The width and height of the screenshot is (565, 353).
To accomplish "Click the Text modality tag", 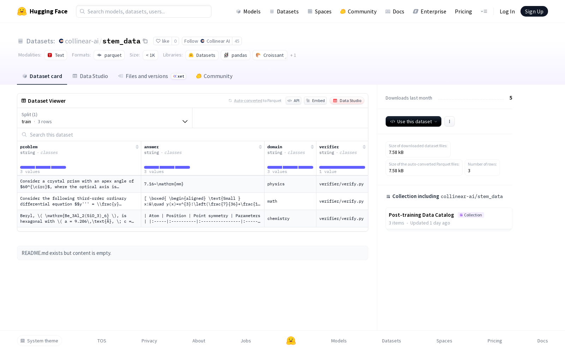I will [x=56, y=55].
